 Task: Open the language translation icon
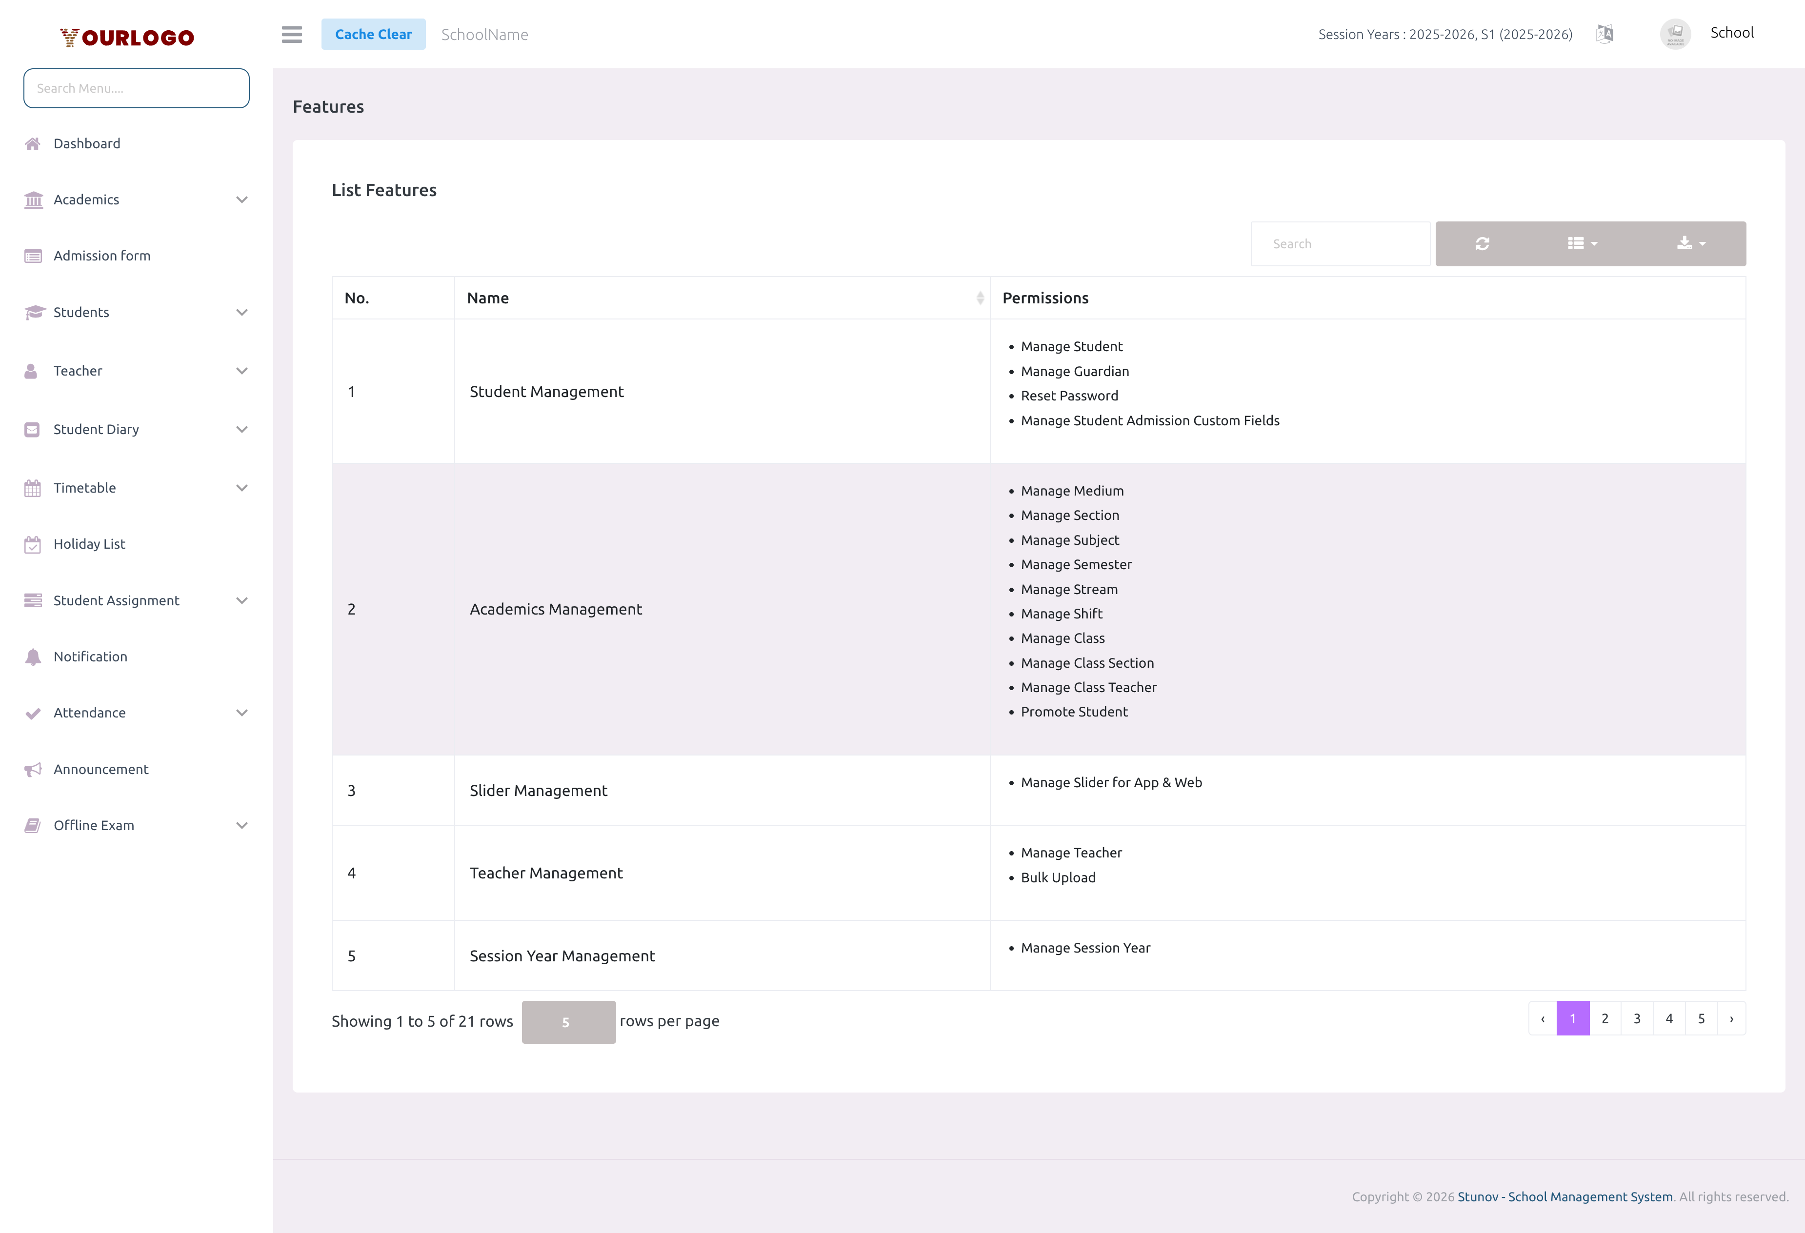pyautogui.click(x=1604, y=33)
